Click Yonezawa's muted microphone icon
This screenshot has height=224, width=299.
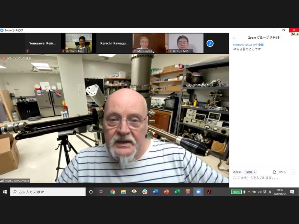28,51
